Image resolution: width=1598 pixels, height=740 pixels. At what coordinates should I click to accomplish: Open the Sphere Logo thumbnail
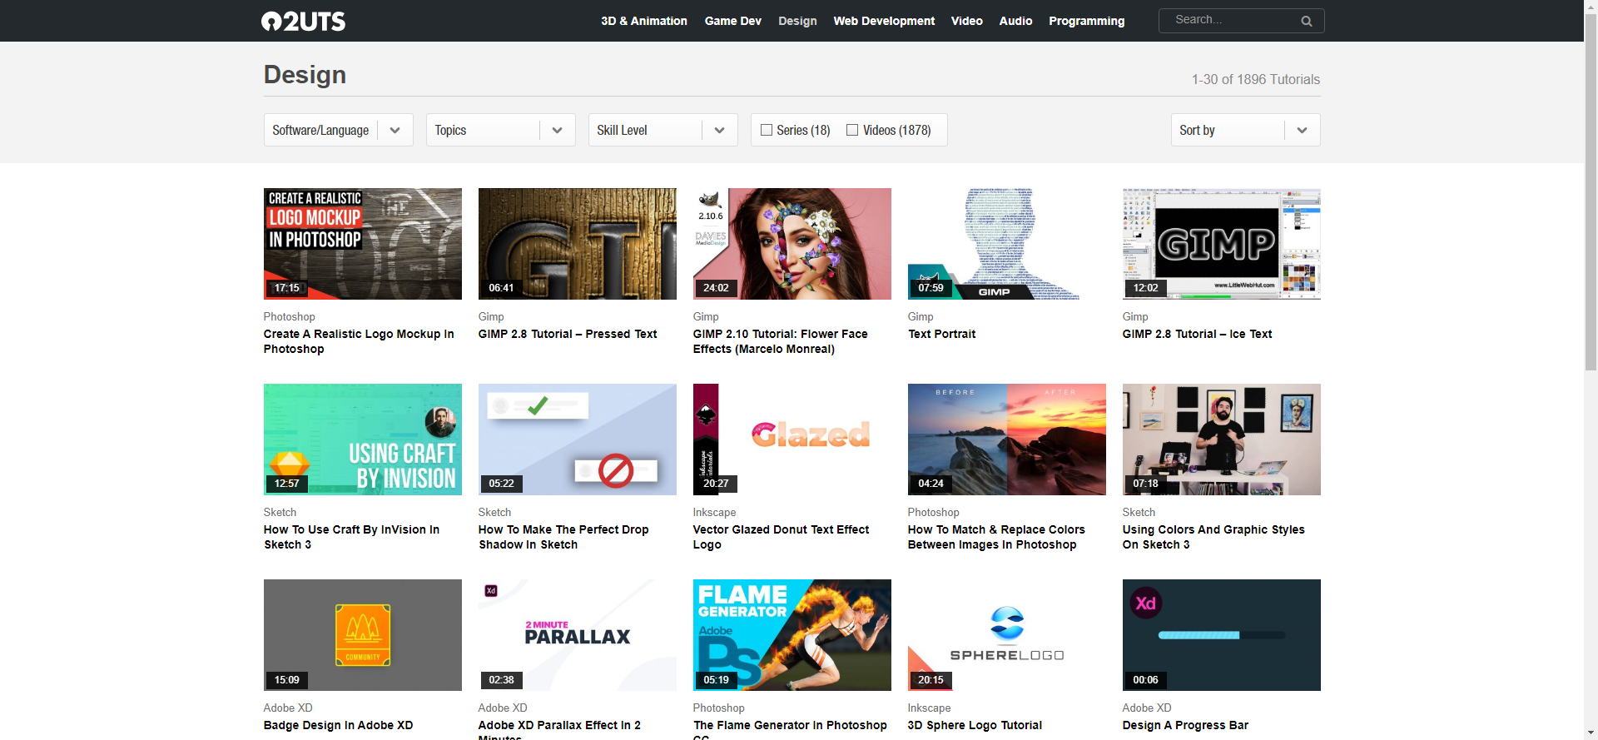[x=1007, y=635]
